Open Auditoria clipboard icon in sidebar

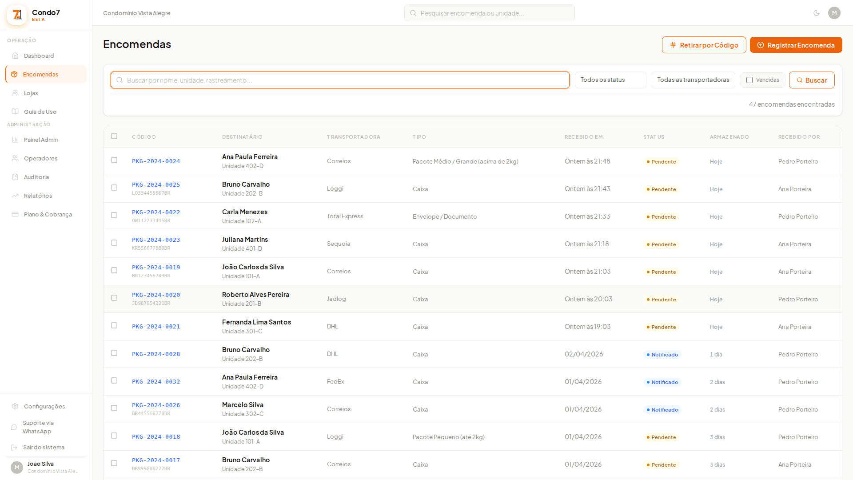[x=15, y=177]
